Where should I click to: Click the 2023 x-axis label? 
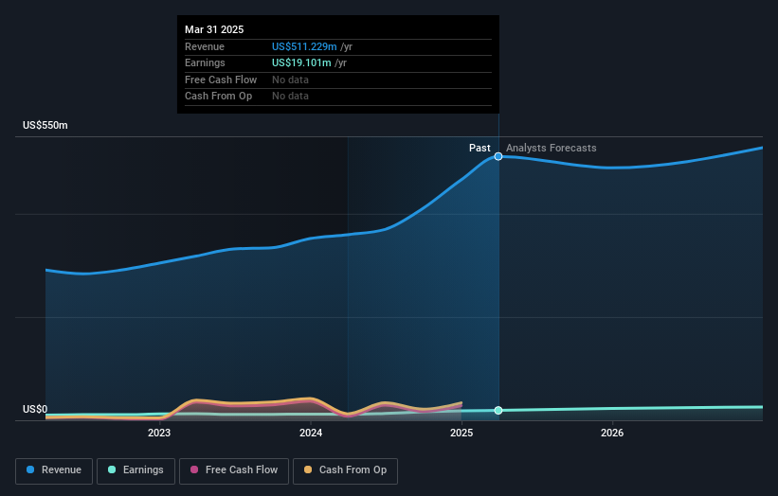coord(159,434)
